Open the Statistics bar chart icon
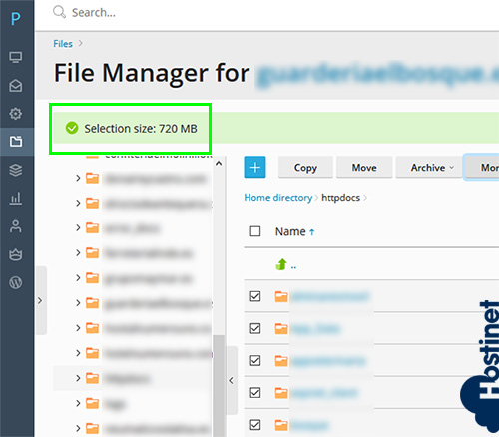This screenshot has height=437, width=499. [16, 199]
